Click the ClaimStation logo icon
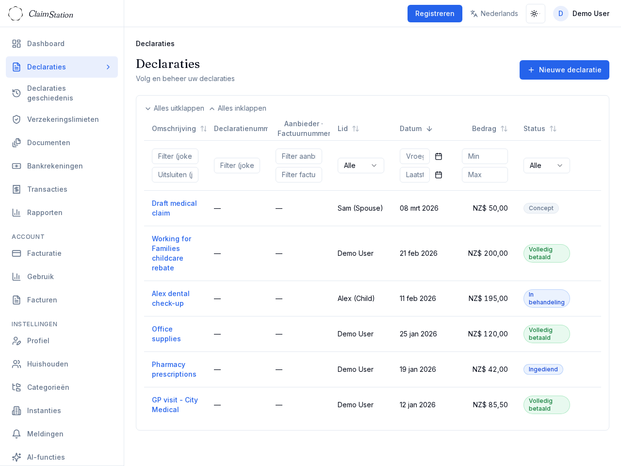The height and width of the screenshot is (466, 621). pos(16,14)
